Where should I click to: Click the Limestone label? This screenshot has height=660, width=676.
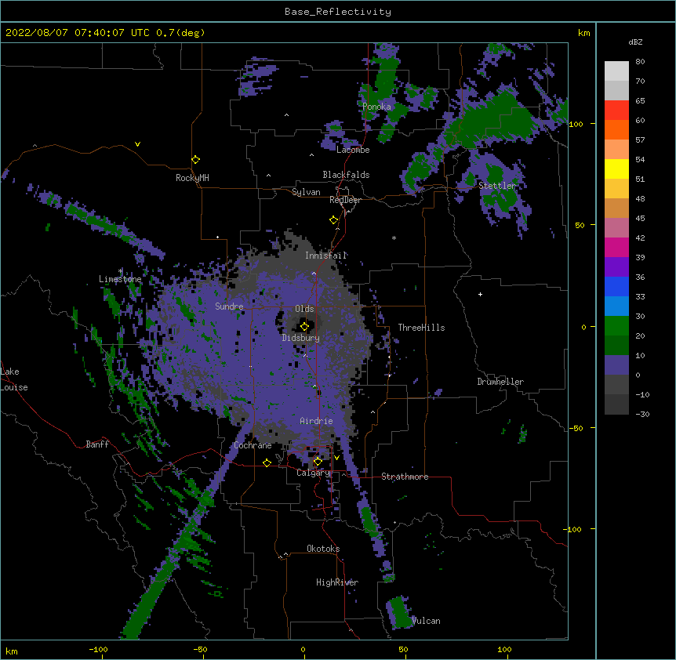(x=120, y=279)
